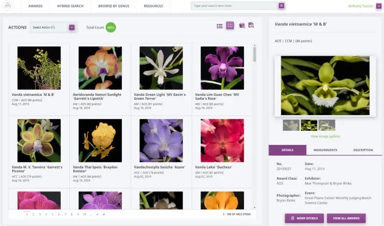
Task: Click the advanced search document icon
Action: click(x=251, y=25)
